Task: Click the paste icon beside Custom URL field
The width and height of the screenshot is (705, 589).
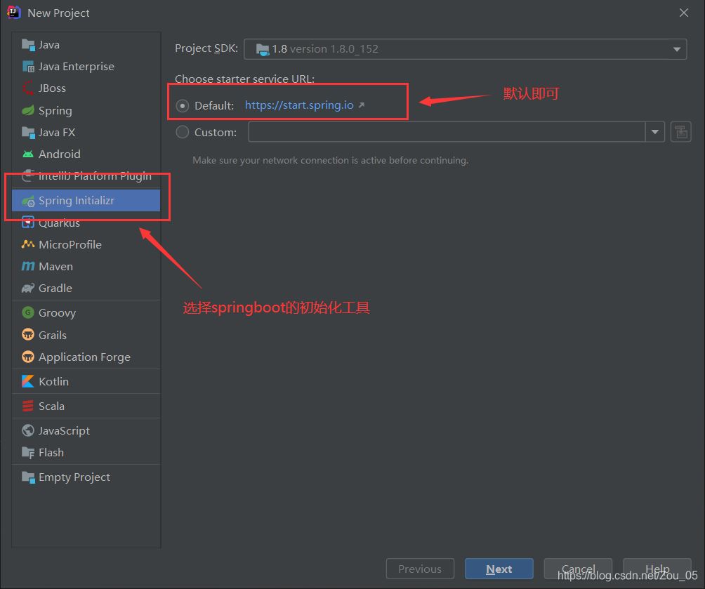Action: click(x=680, y=131)
